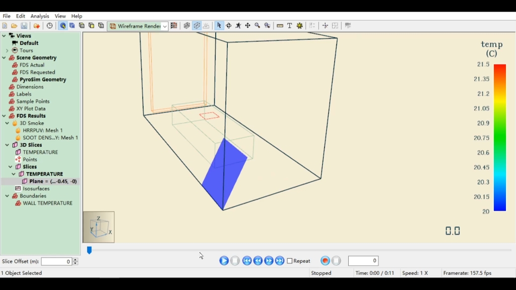Screen dimensions: 516x290
Task: Click the red record button
Action: 325,261
